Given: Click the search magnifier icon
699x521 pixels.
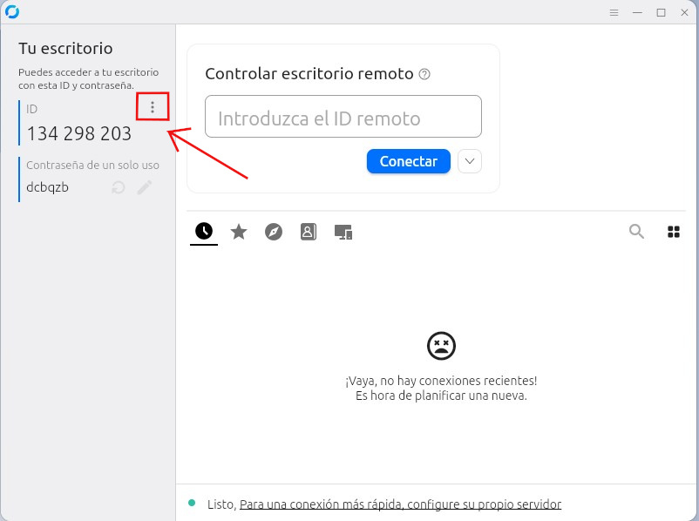Looking at the screenshot, I should 636,231.
